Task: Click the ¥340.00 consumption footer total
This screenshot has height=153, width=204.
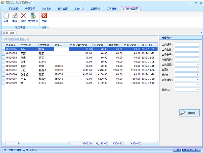Action: tap(81, 143)
